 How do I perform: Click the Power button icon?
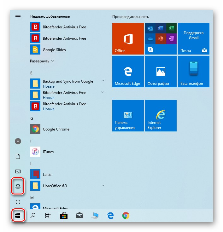point(18,202)
